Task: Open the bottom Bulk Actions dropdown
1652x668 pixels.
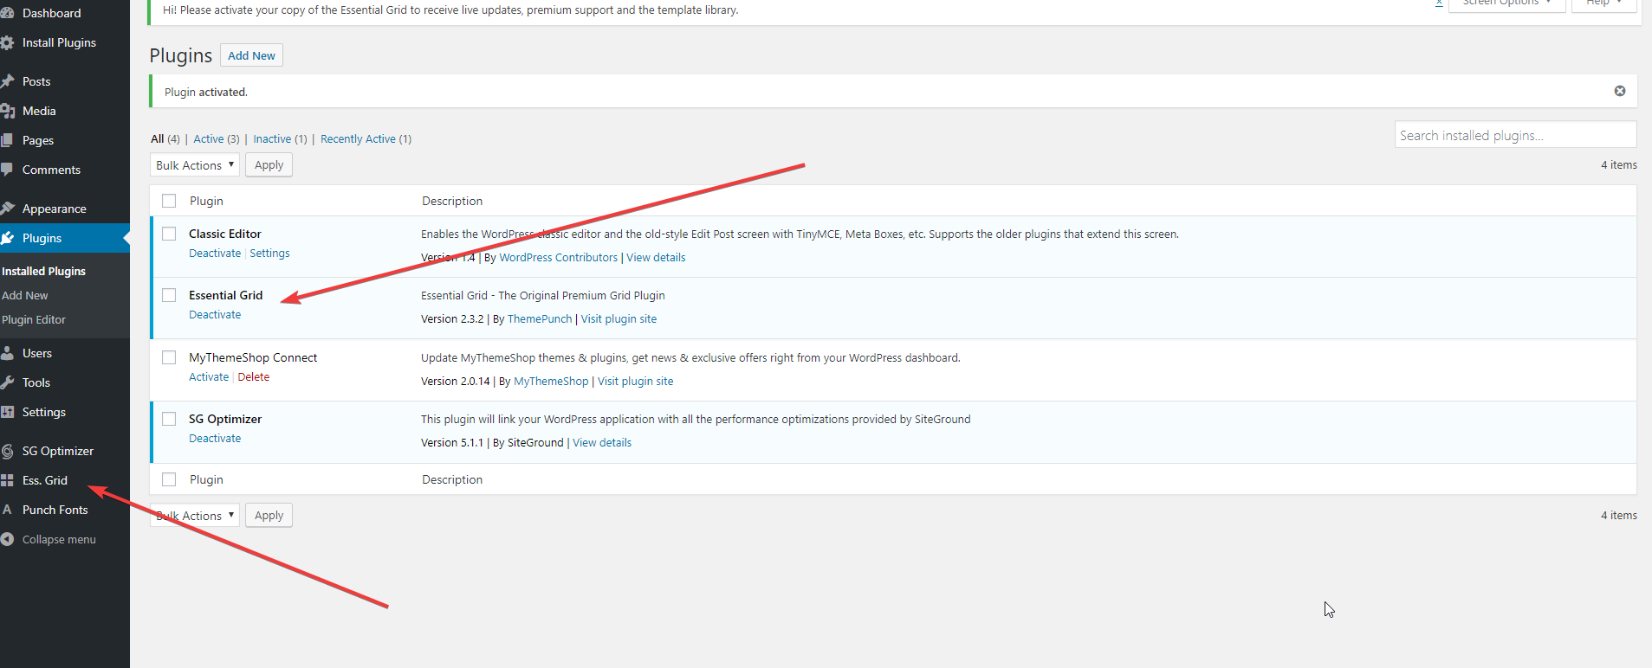Action: pyautogui.click(x=195, y=516)
